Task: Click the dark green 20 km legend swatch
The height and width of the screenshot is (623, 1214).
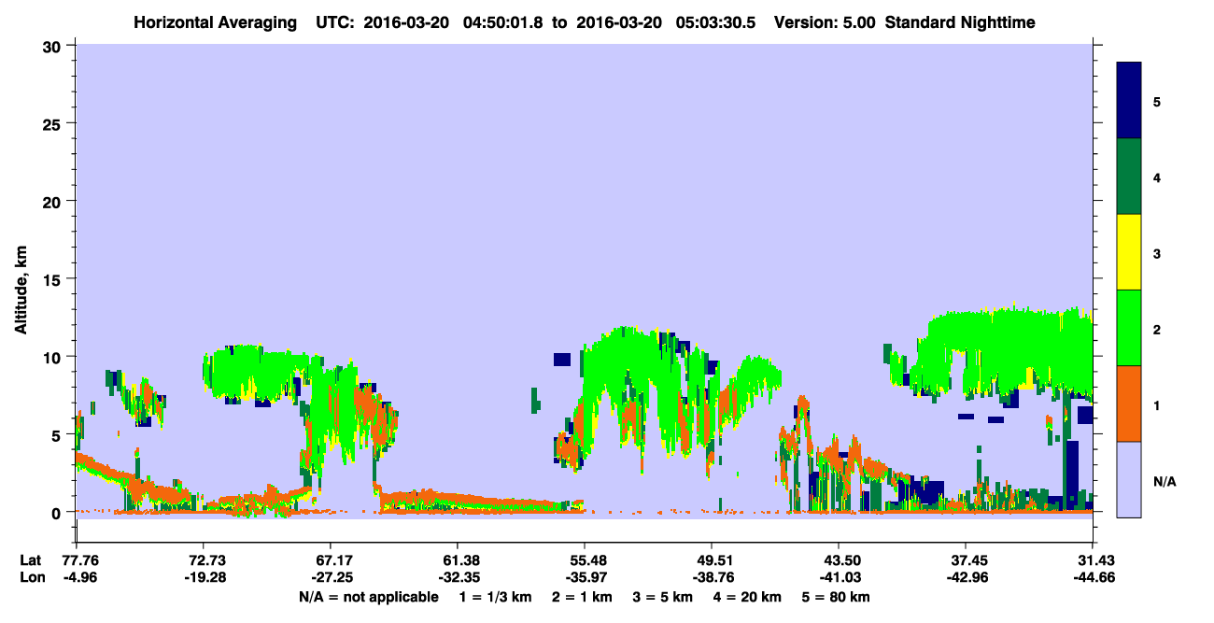Action: (x=1129, y=177)
